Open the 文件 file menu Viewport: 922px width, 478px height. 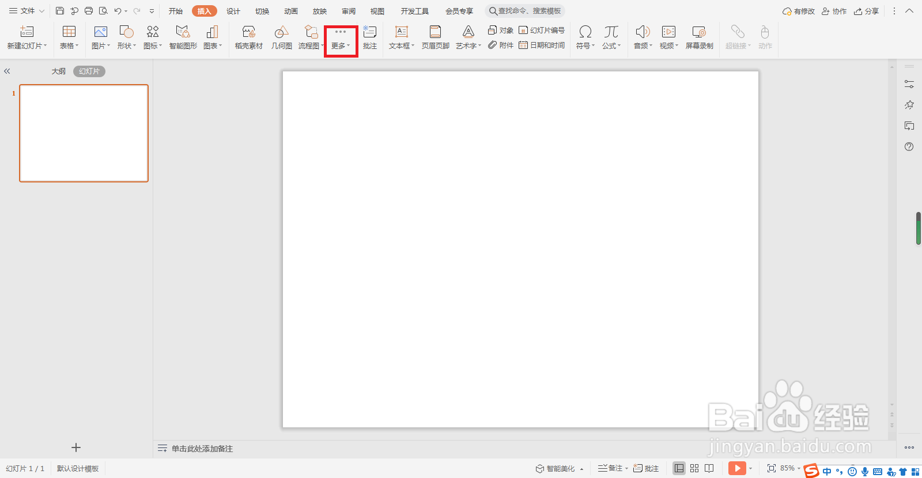click(x=27, y=11)
